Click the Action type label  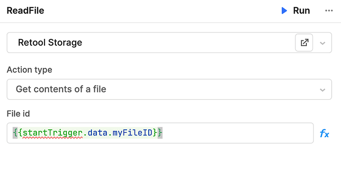[29, 70]
